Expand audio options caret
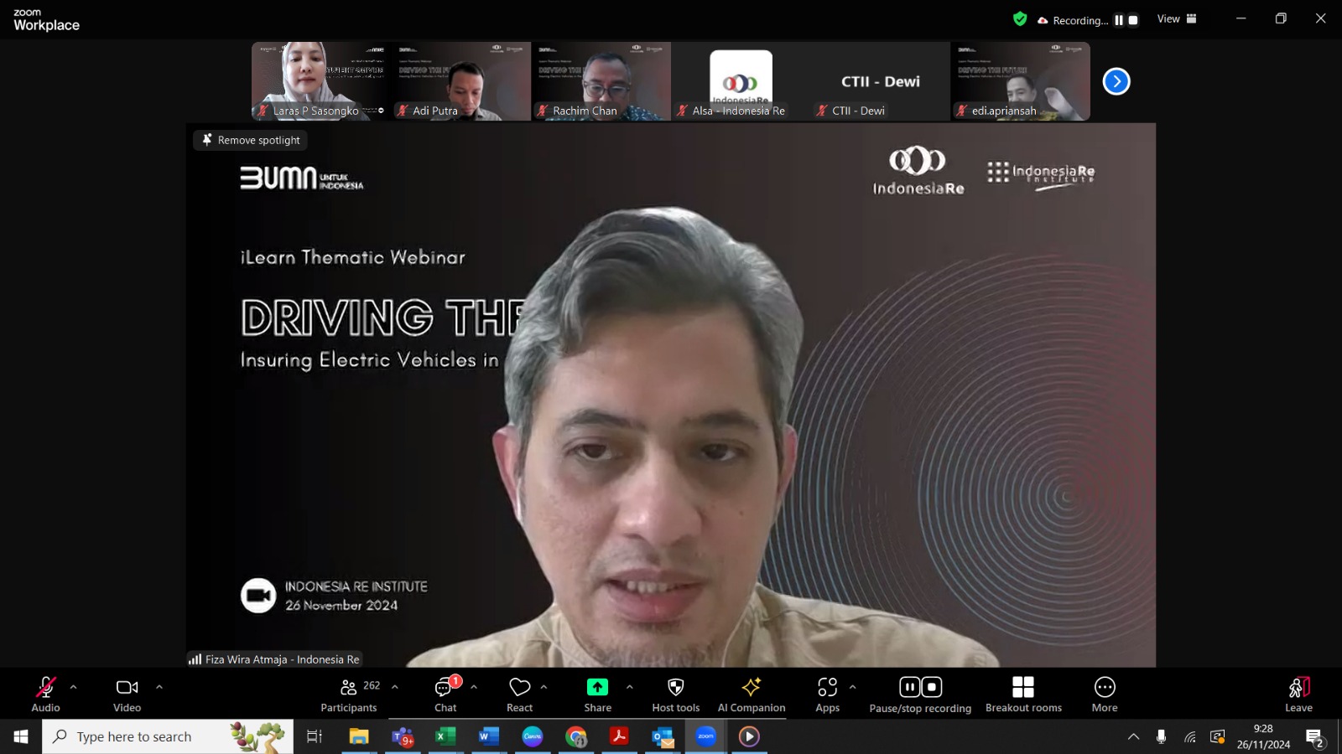Image resolution: width=1342 pixels, height=754 pixels. coord(74,687)
